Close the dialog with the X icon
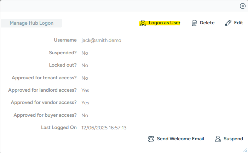 tap(242, 6)
